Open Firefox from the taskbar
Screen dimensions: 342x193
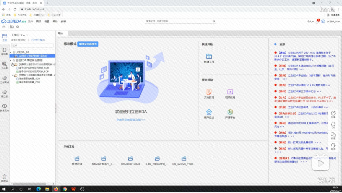(56, 189)
